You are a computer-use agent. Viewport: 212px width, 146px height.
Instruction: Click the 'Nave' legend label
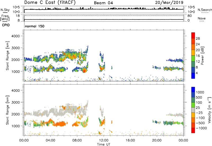[202, 18]
